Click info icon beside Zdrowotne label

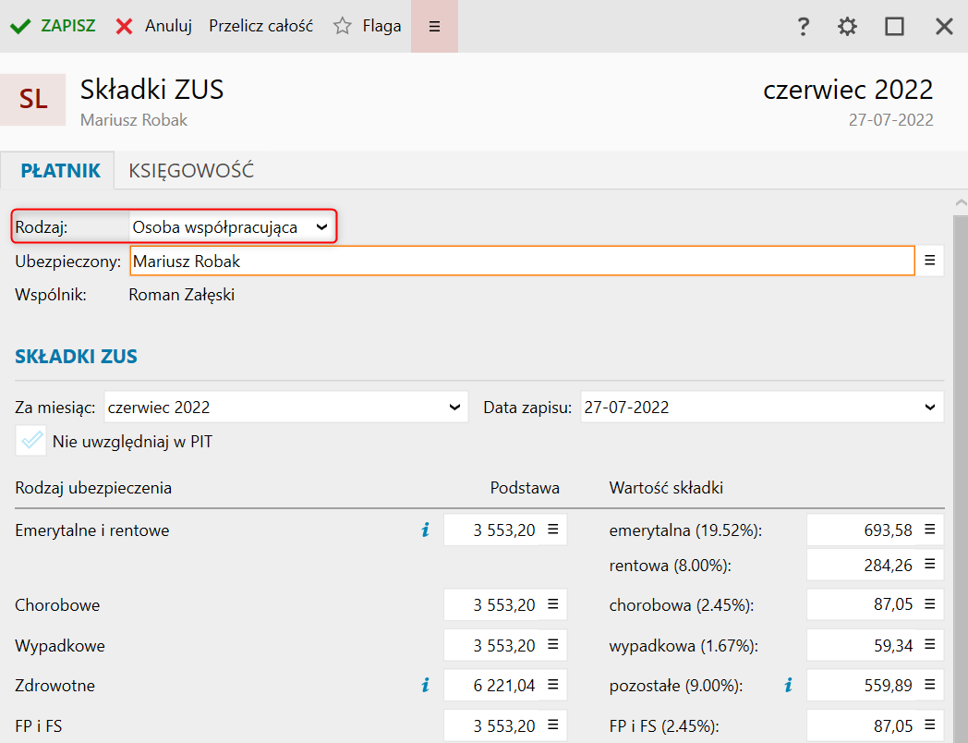click(425, 686)
